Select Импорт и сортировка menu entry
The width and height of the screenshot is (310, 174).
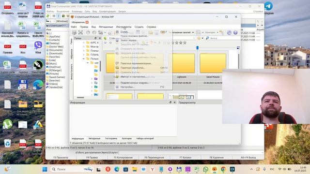click(143, 76)
